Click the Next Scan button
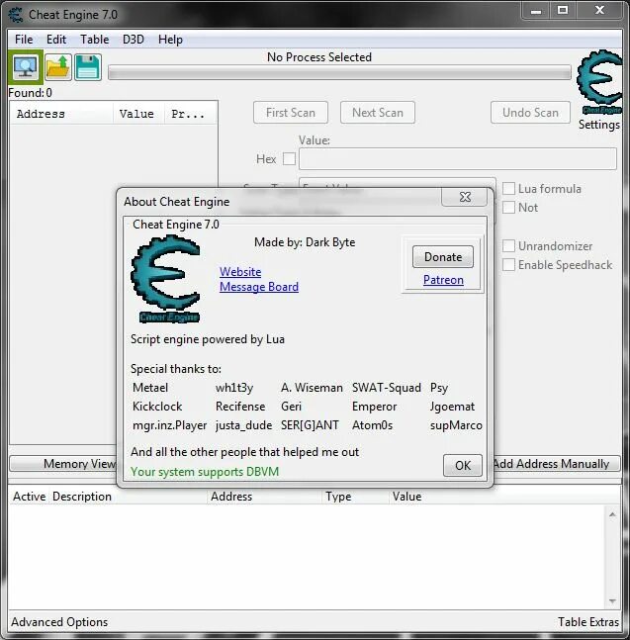The width and height of the screenshot is (630, 640). [x=378, y=112]
